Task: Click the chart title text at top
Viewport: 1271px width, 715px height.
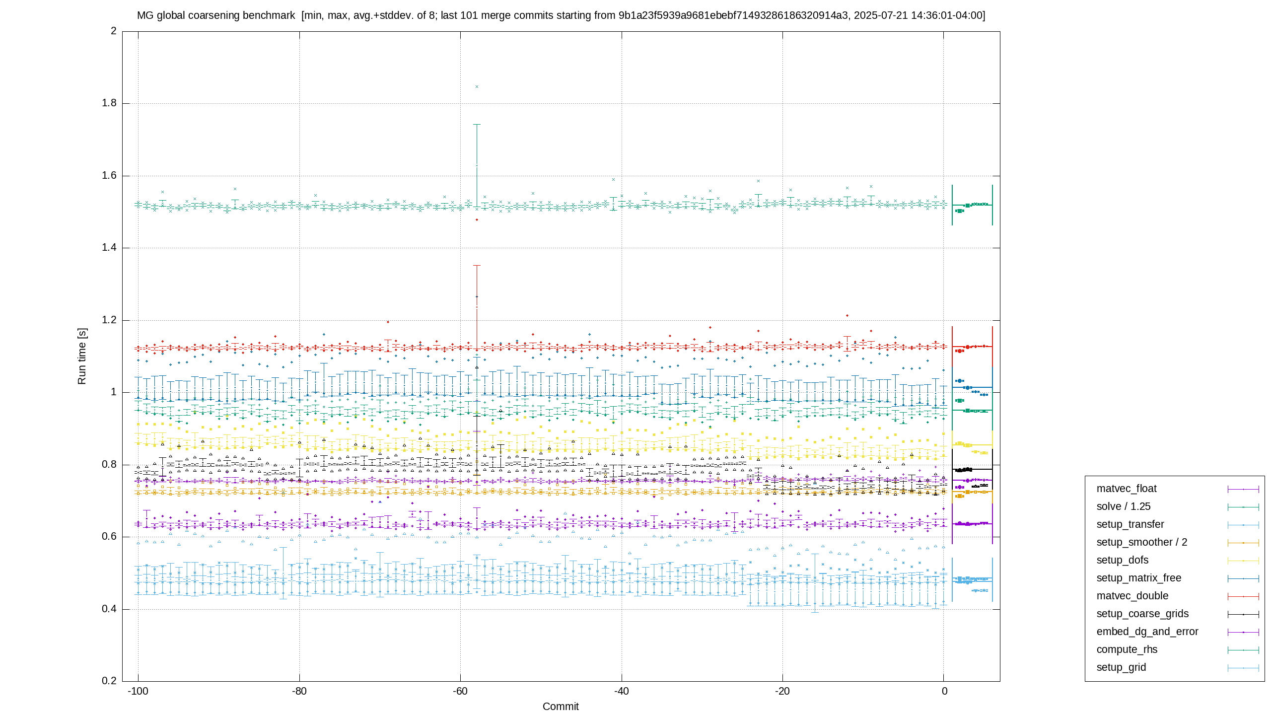Action: point(561,15)
